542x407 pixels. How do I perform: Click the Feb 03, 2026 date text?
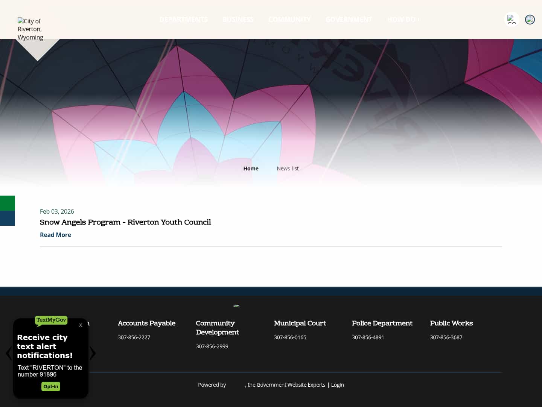[57, 211]
